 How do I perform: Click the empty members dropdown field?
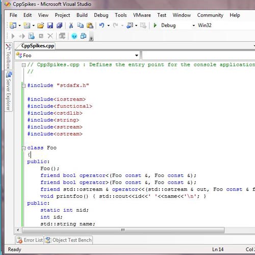[198, 55]
